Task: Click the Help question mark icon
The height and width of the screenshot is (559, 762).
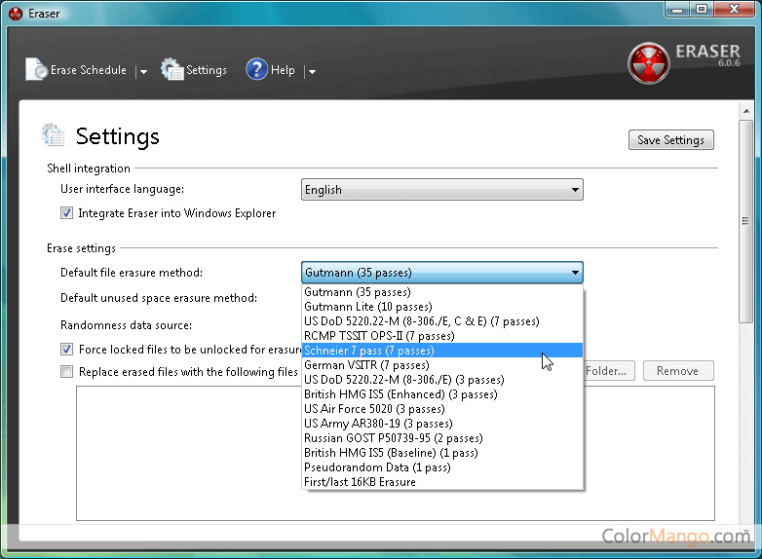Action: [x=256, y=69]
